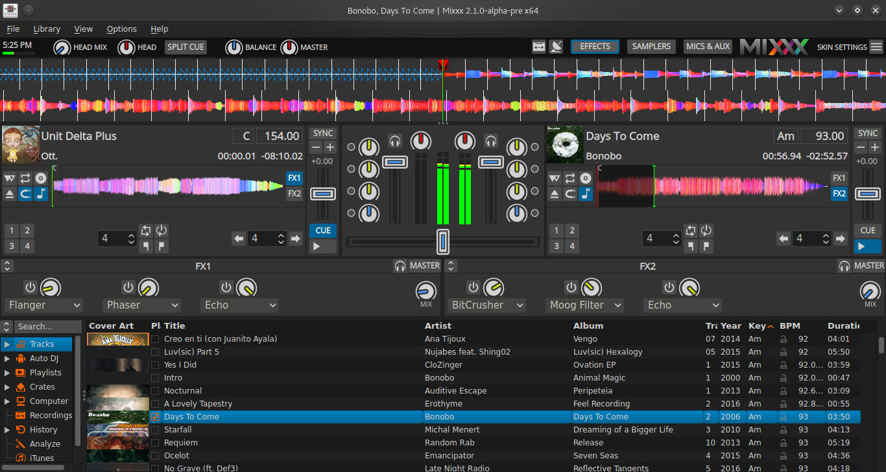Open the Help menu

pos(160,29)
